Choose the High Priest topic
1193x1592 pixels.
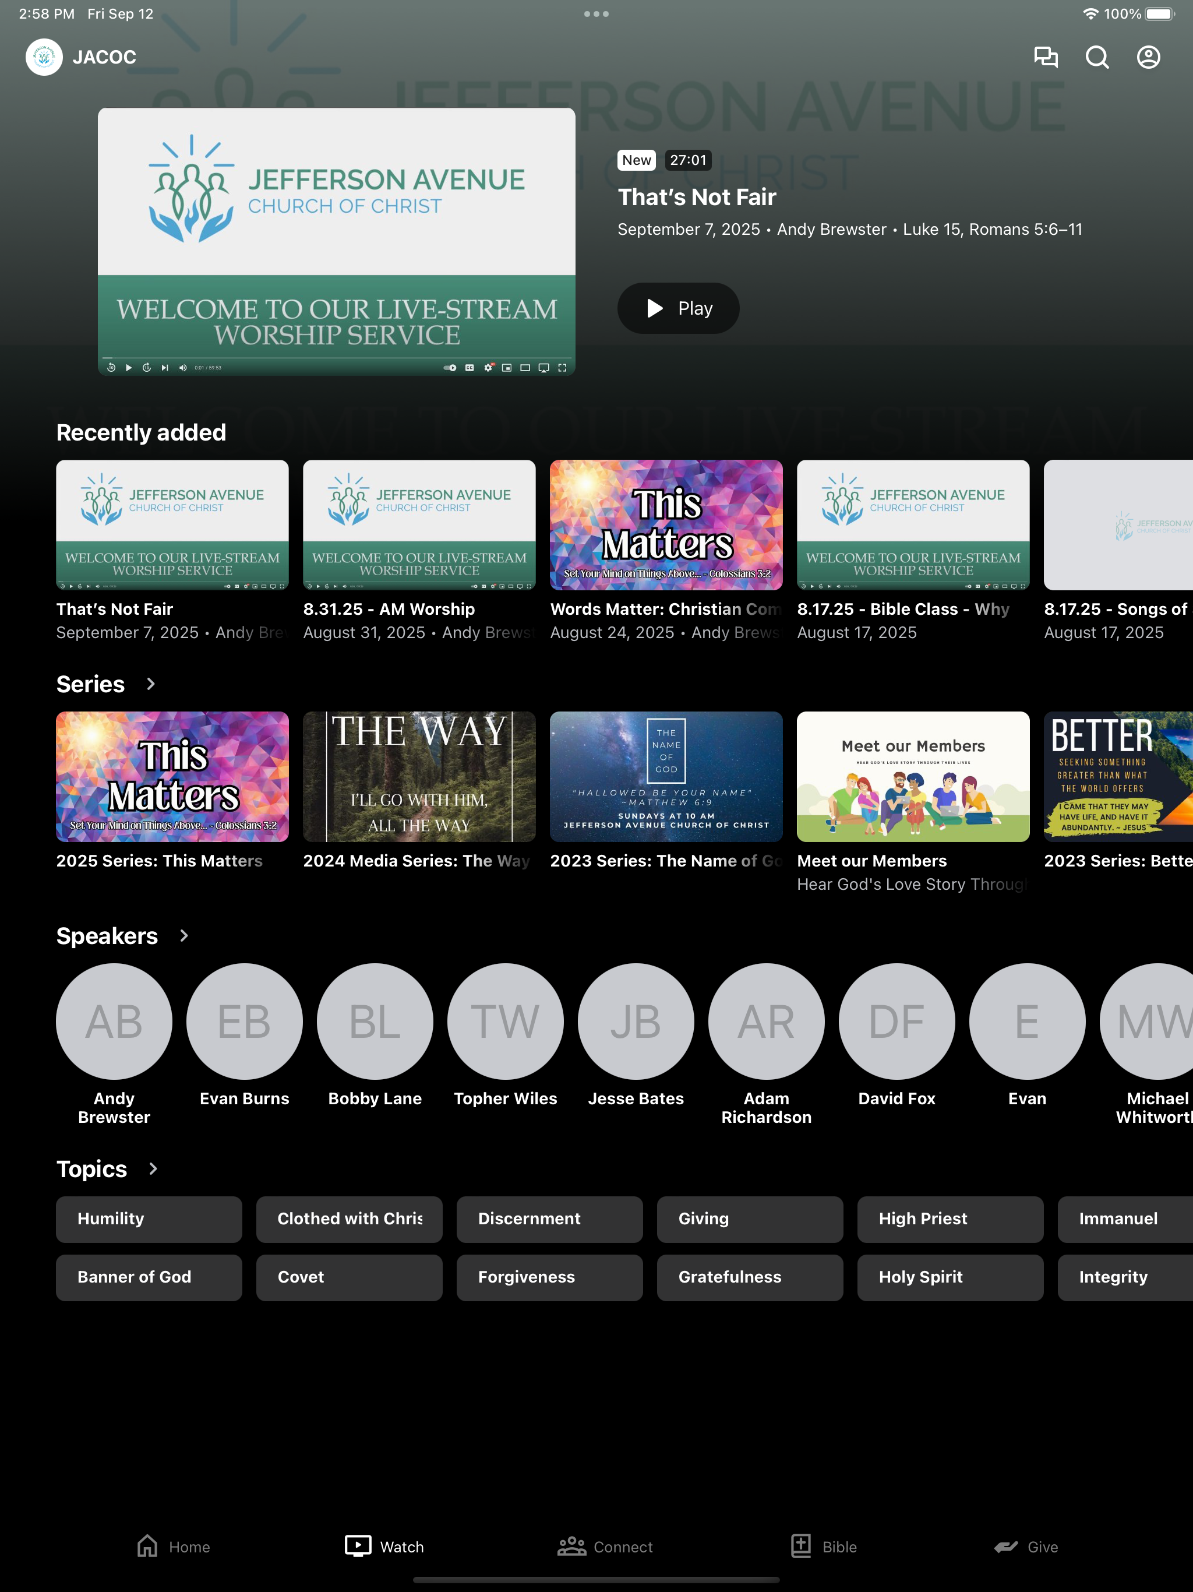coord(951,1219)
